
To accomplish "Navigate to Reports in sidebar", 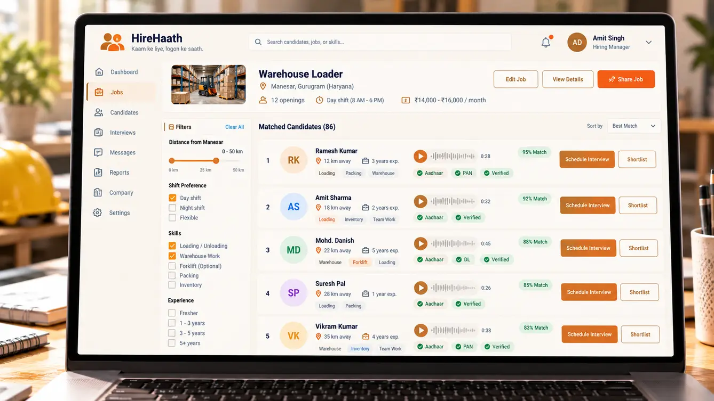I will point(119,173).
